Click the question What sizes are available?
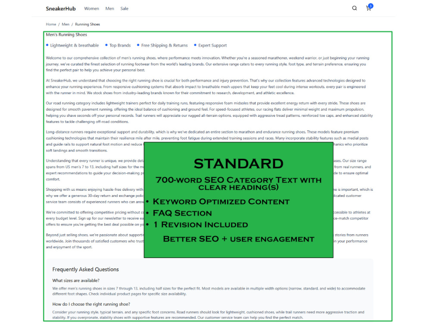 click(76, 280)
